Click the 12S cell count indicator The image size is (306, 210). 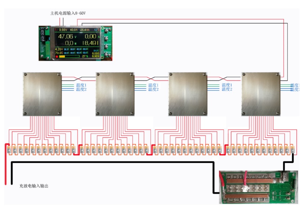tap(96, 29)
